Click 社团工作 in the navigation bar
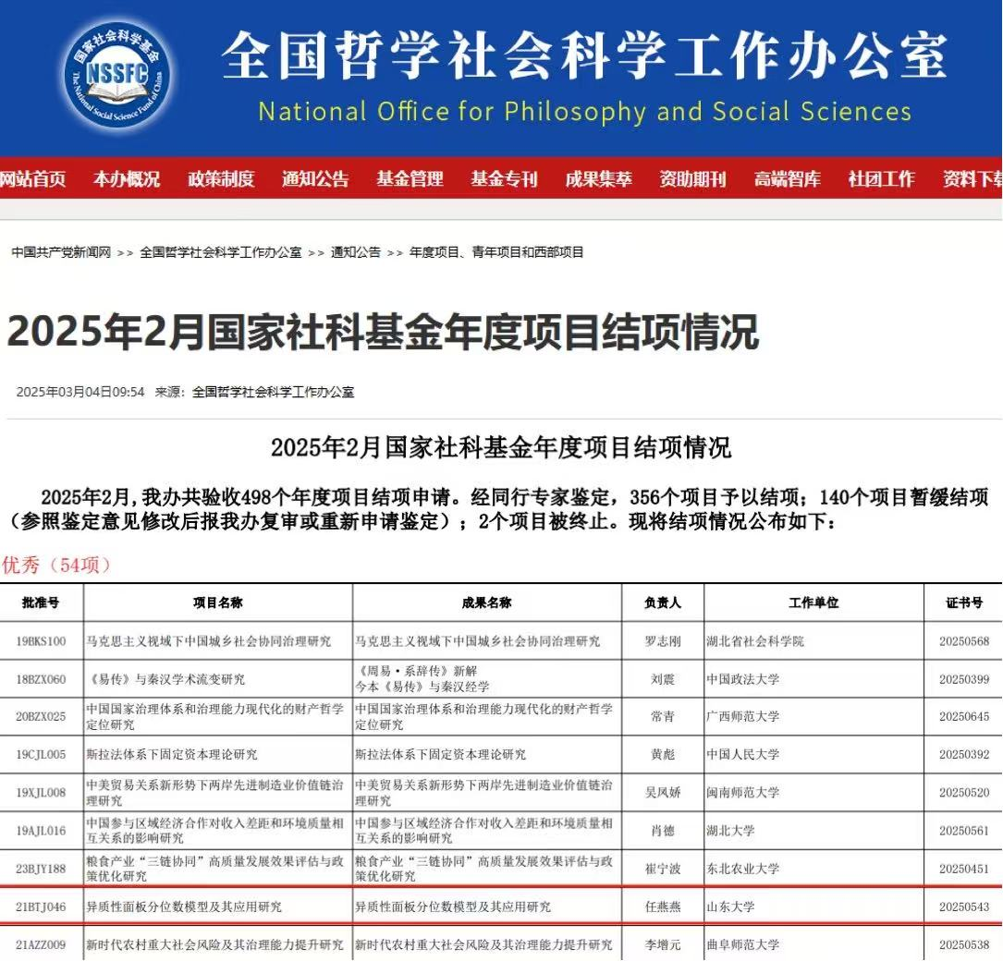This screenshot has height=961, width=1003. [881, 179]
